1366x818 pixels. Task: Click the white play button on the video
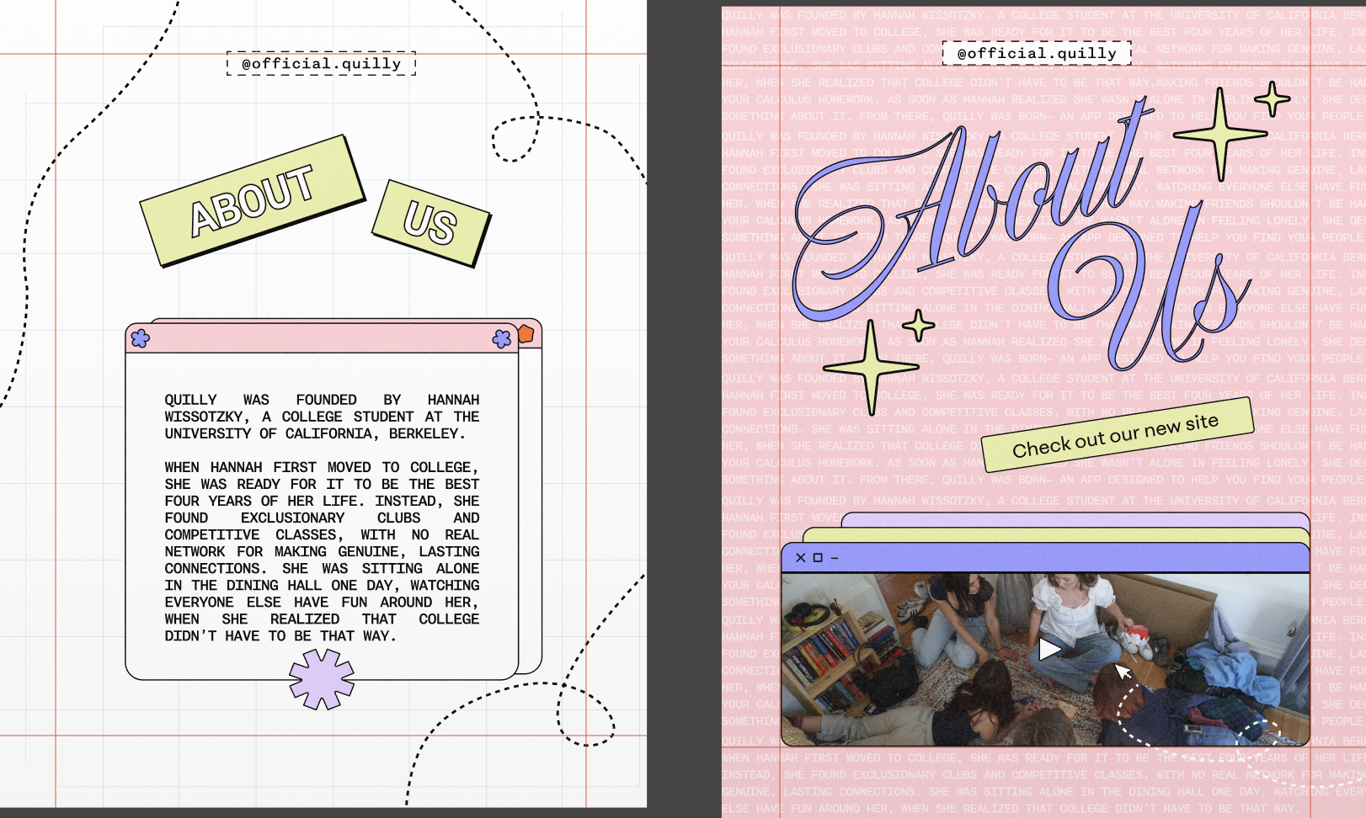point(1049,649)
